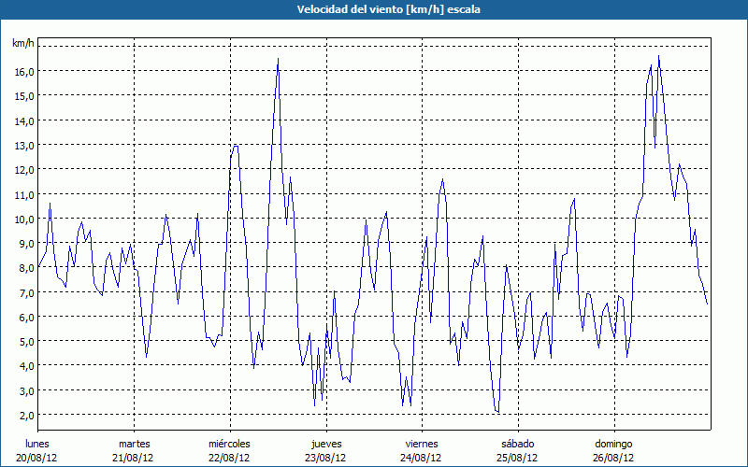
Task: Click the 'jueves' axis label
Action: coord(325,443)
